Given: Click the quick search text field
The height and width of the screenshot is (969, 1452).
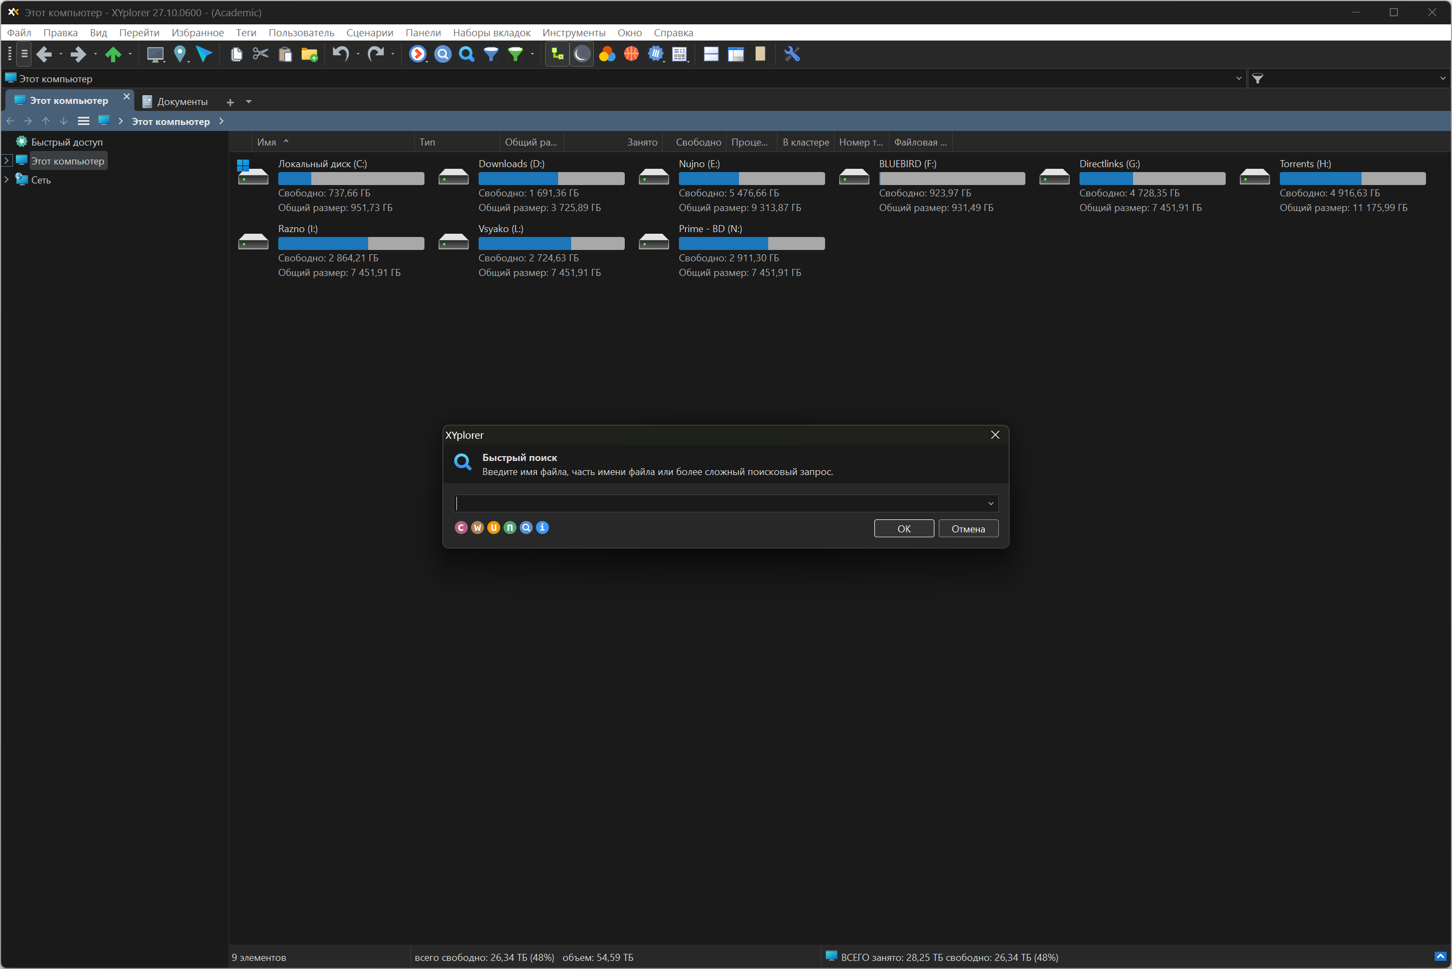Looking at the screenshot, I should pos(725,504).
